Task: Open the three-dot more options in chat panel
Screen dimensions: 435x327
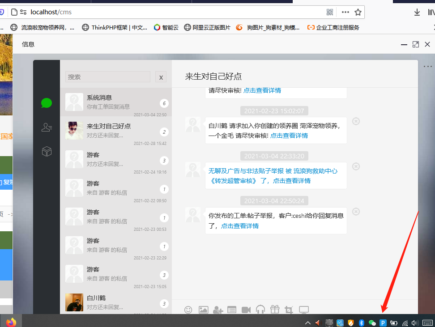Action: (x=427, y=67)
